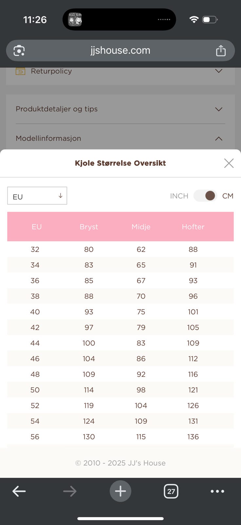
Task: Open the EU size system dropdown
Action: [37, 196]
